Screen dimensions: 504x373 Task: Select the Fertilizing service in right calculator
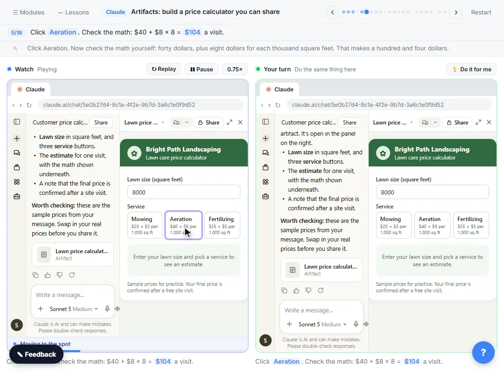pos(471,225)
